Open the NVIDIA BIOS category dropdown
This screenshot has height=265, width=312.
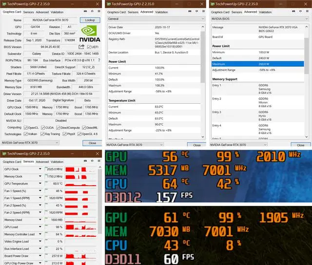point(260,19)
